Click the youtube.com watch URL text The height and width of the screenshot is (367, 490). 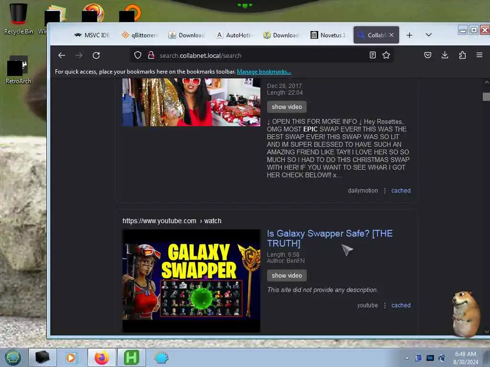tap(172, 221)
